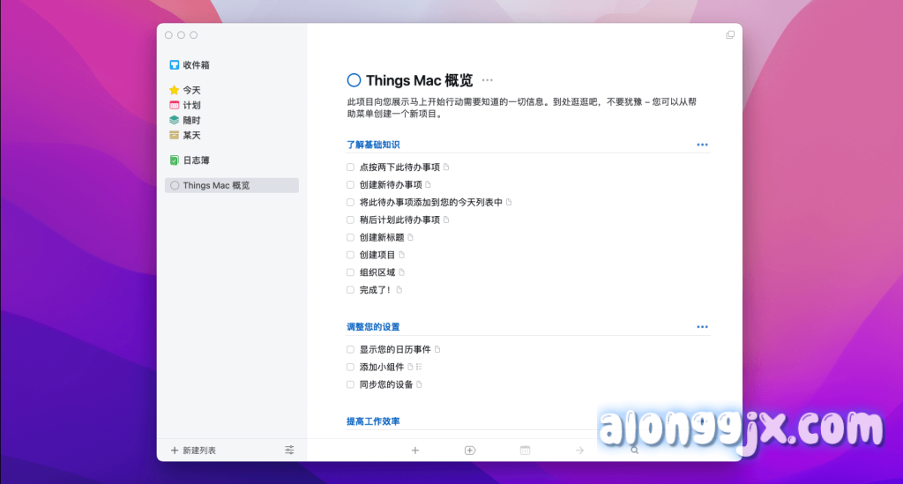
Task: Click the new window icon top right
Action: pyautogui.click(x=730, y=34)
